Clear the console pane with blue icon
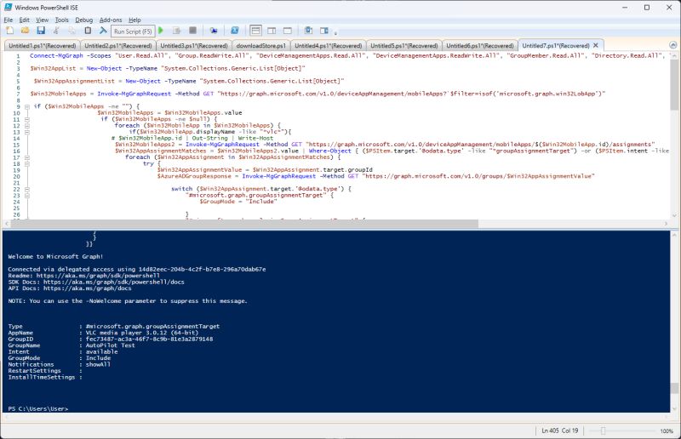Viewport: 681px width, 439px height. click(x=103, y=31)
